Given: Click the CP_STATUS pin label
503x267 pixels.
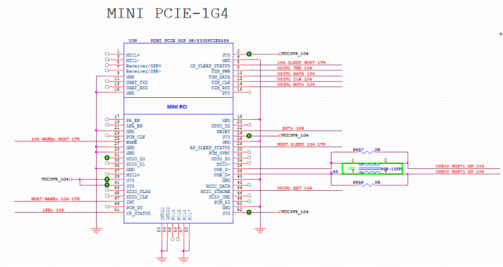Looking at the screenshot, I should pos(138,213).
